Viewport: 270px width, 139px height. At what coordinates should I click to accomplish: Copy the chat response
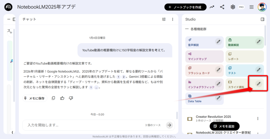click(53, 98)
